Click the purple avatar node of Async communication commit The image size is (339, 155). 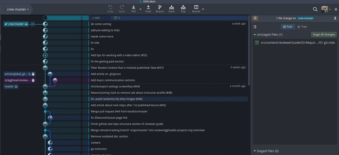pyautogui.click(x=55, y=80)
